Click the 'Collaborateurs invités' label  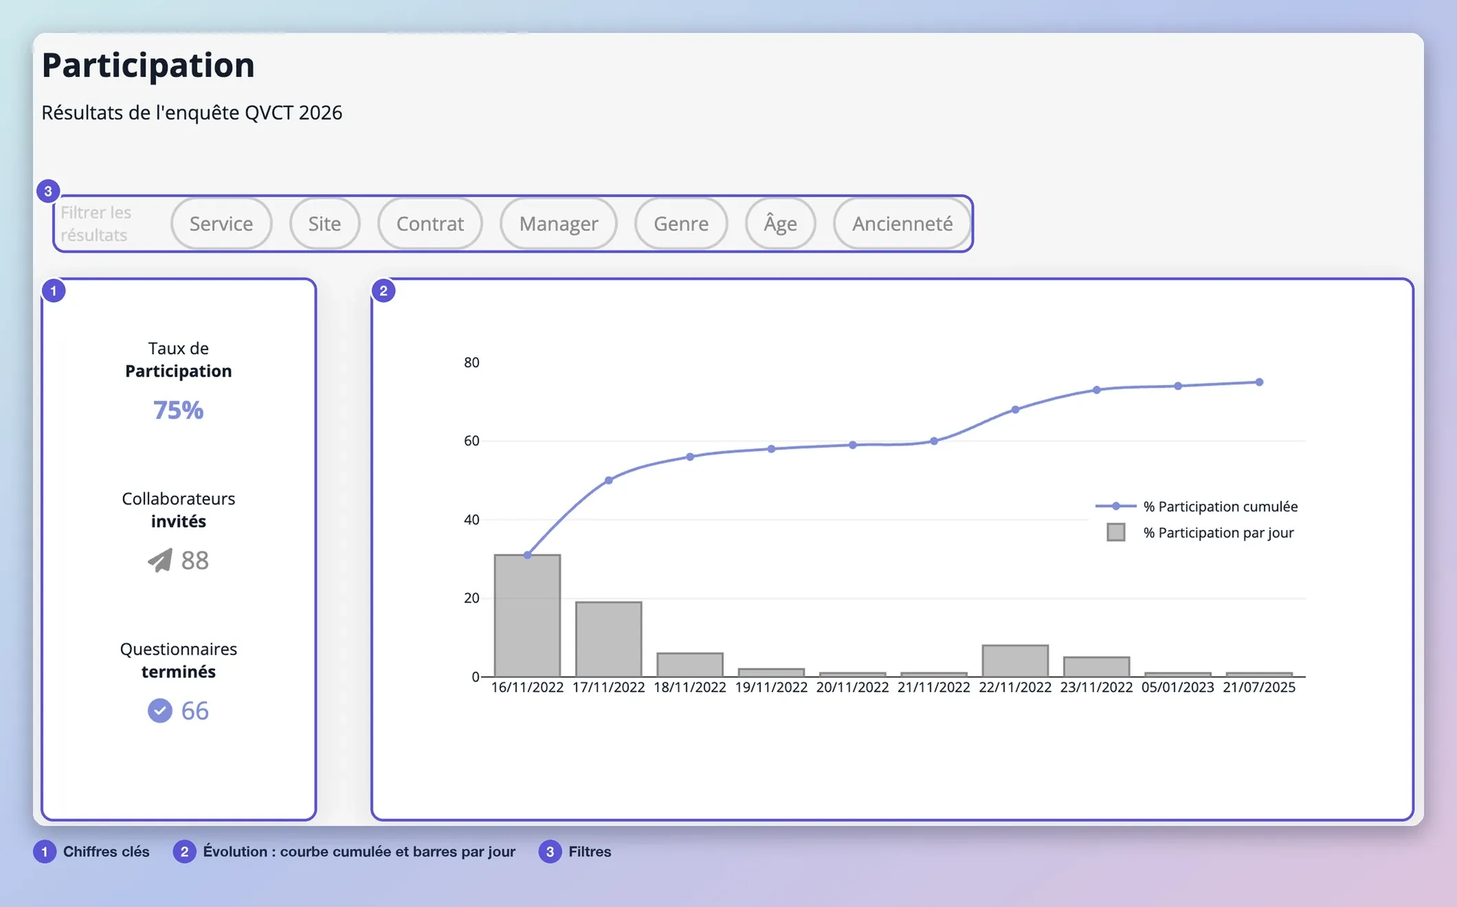point(179,510)
